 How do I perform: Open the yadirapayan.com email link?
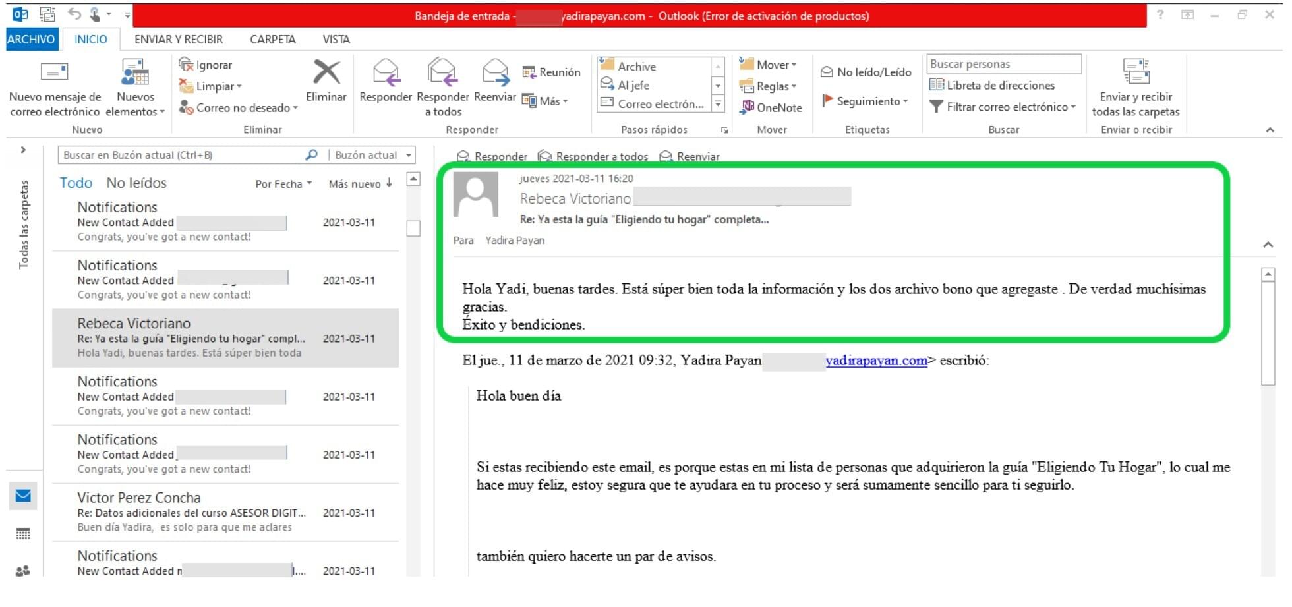(x=876, y=360)
